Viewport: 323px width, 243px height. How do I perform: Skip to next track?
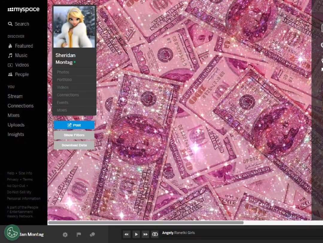click(145, 234)
